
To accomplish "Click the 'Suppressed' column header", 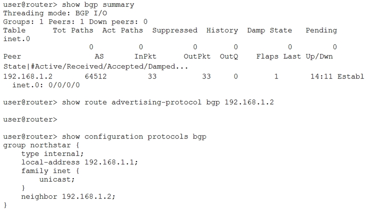I will click(175, 30).
